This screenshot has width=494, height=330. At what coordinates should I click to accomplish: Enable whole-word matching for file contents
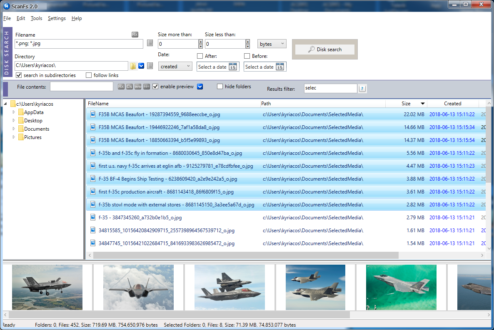tap(137, 87)
